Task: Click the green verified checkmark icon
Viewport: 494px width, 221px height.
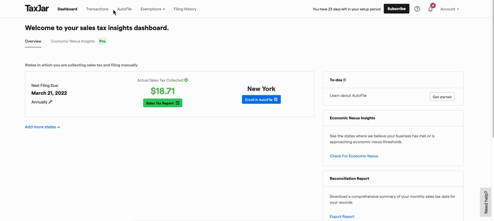Action: point(186,80)
